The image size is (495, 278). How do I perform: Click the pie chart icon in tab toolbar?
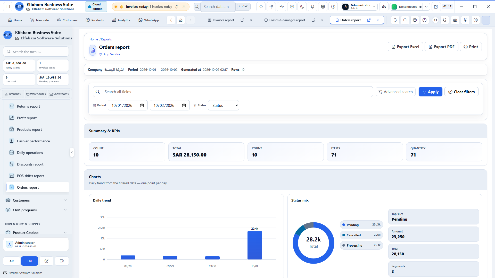coord(424,20)
